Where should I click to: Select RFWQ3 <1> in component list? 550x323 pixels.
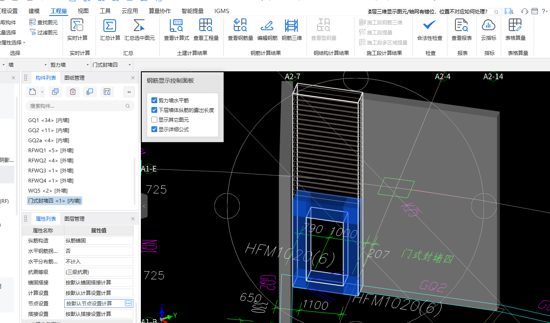pyautogui.click(x=51, y=170)
